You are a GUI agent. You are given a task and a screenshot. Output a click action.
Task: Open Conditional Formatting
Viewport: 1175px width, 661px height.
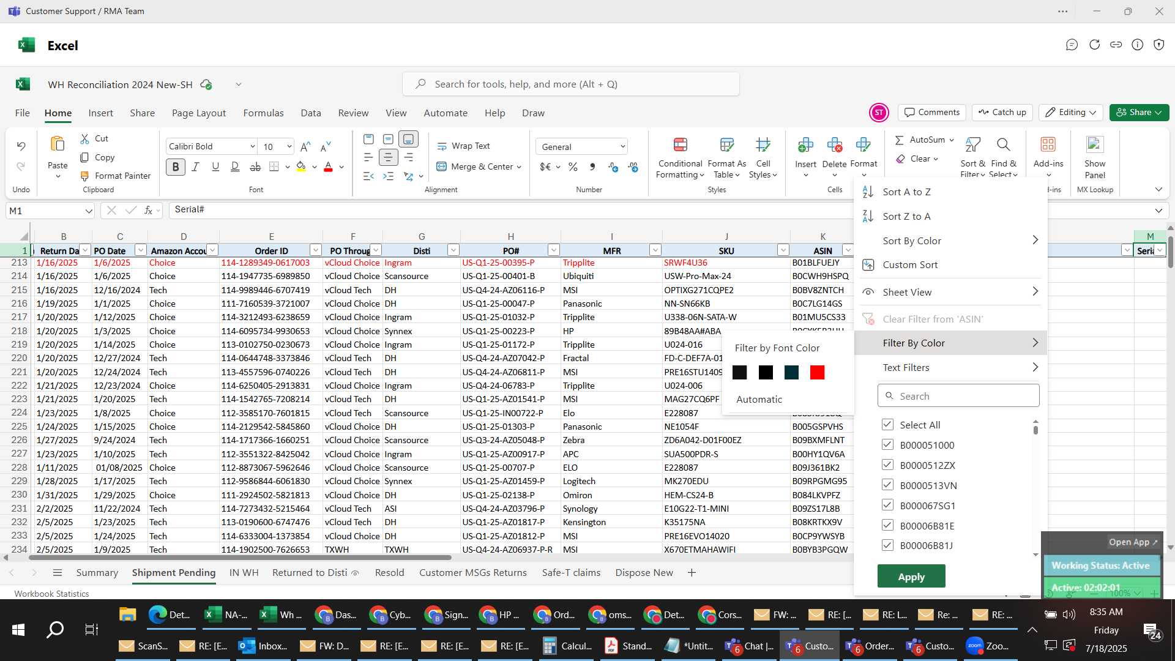coord(680,158)
